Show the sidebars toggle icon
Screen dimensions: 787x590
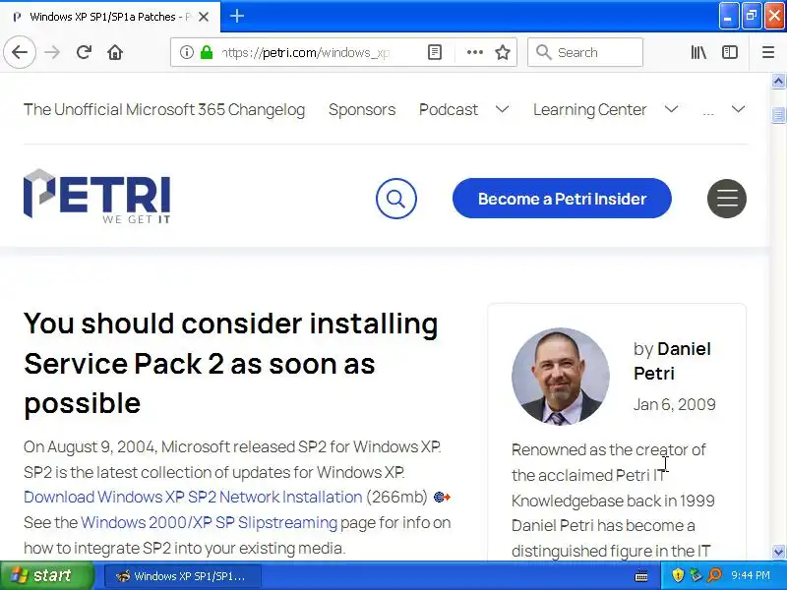pyautogui.click(x=729, y=52)
